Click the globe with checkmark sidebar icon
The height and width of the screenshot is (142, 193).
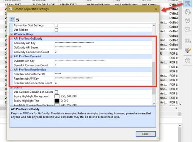[188, 12]
